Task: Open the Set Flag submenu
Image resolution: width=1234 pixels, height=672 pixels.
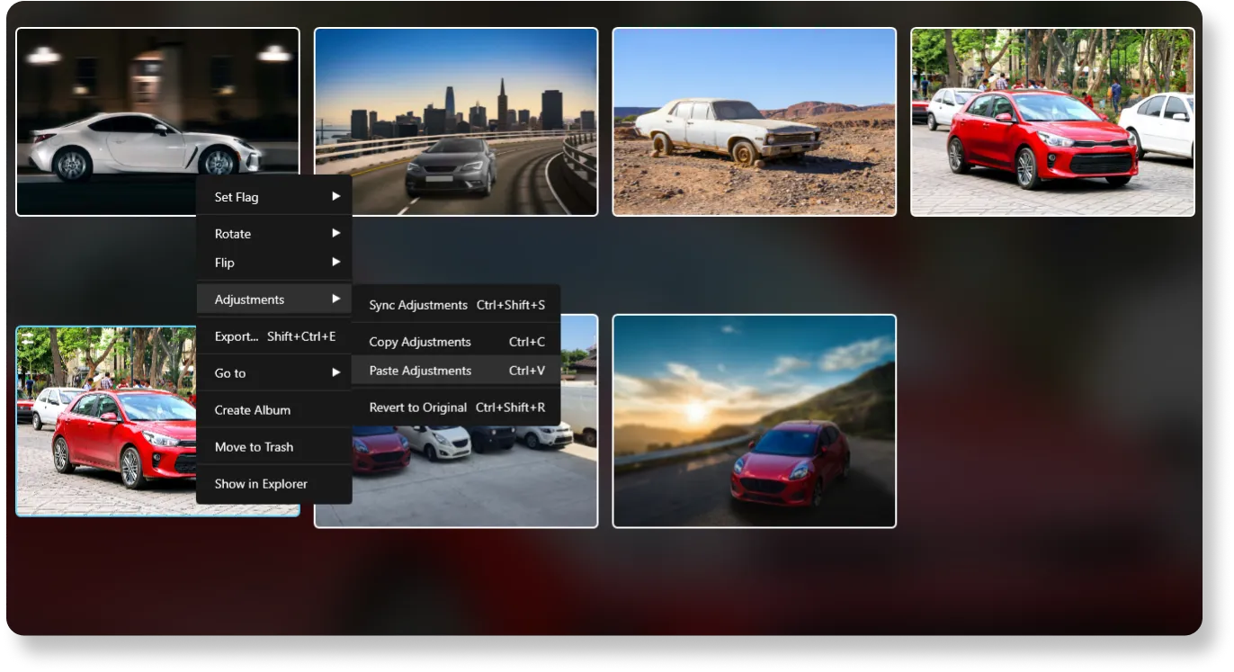Action: 274,196
